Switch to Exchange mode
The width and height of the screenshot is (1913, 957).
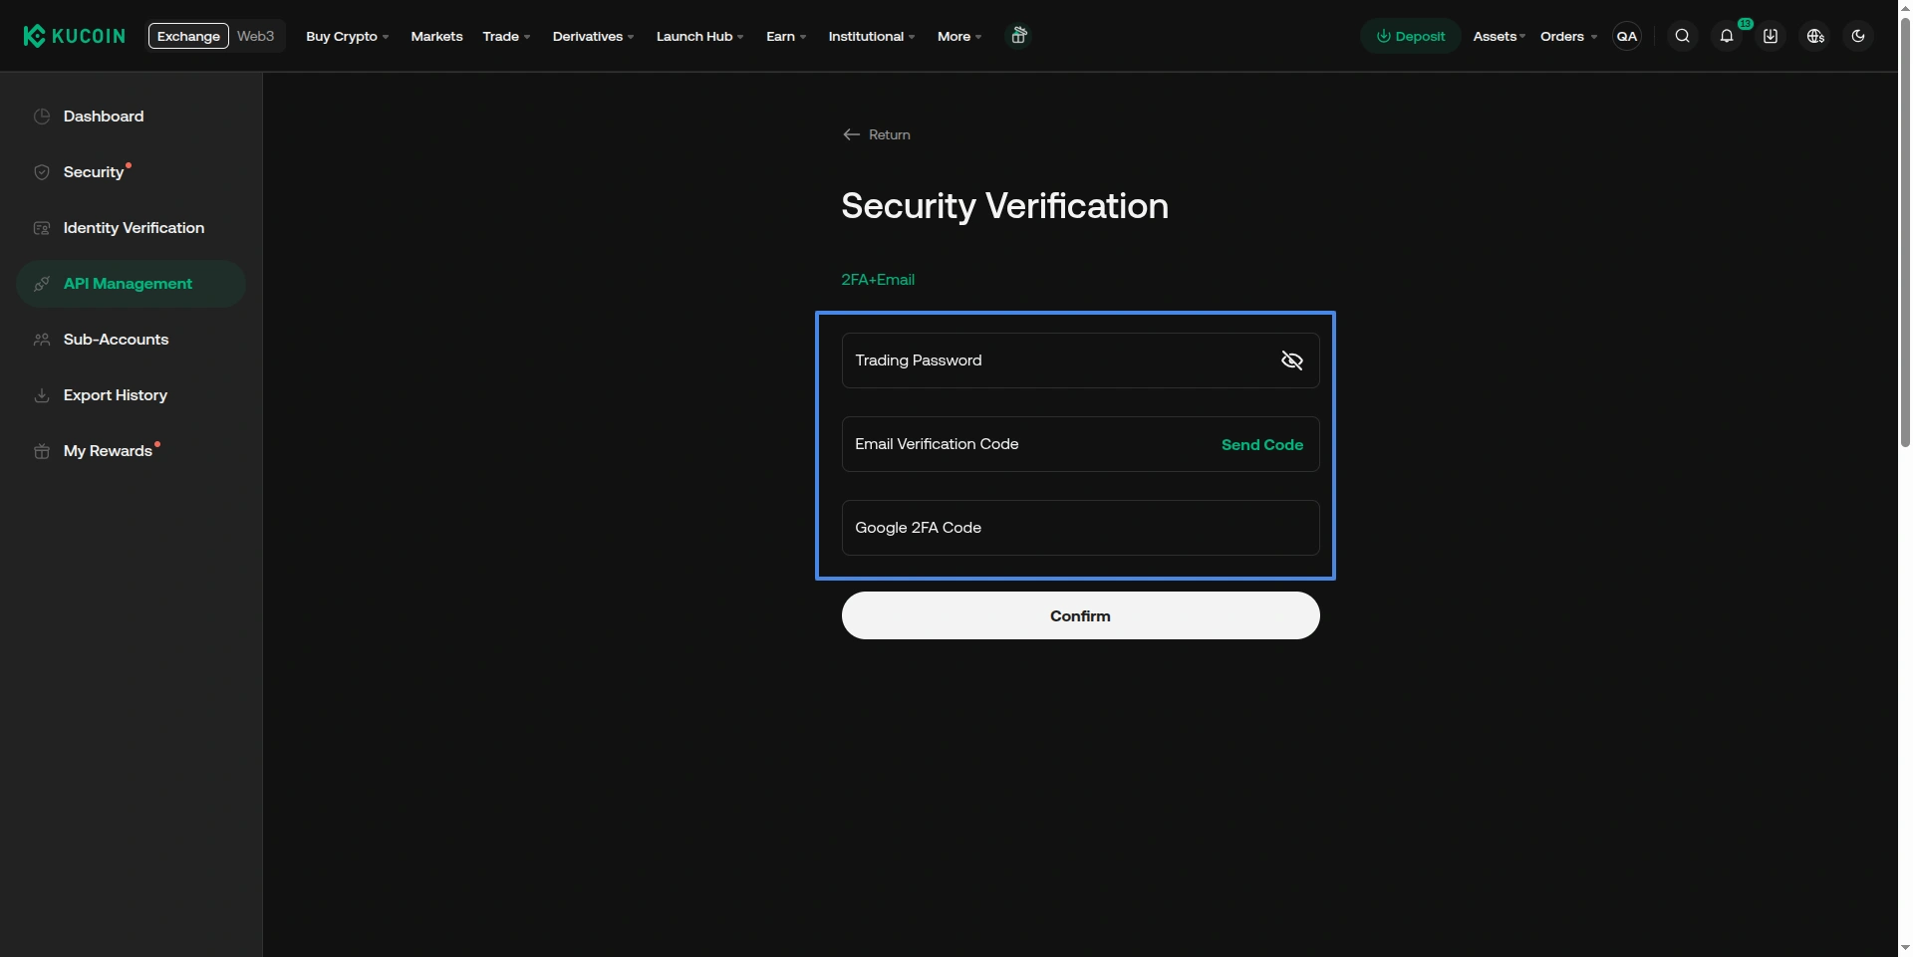coord(188,36)
